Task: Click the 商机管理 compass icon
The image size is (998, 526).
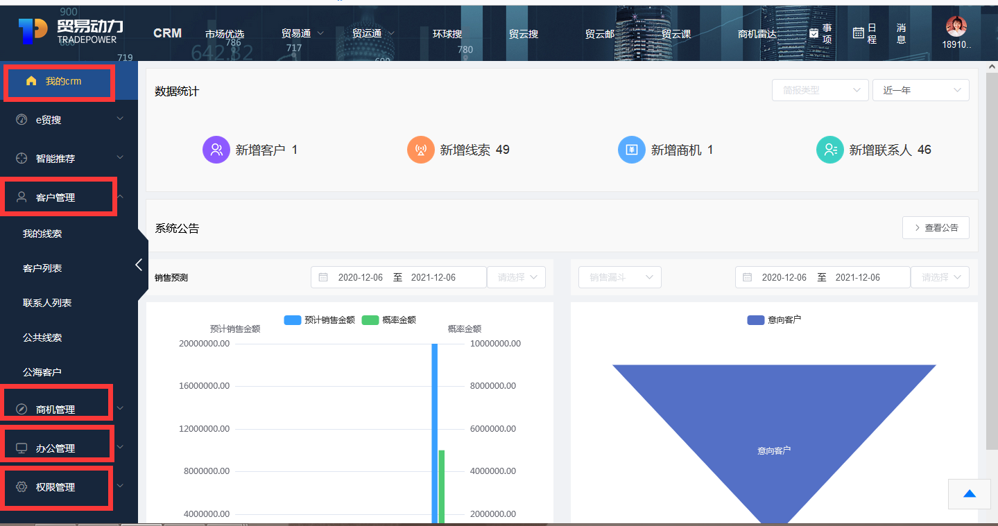Action: pos(21,409)
